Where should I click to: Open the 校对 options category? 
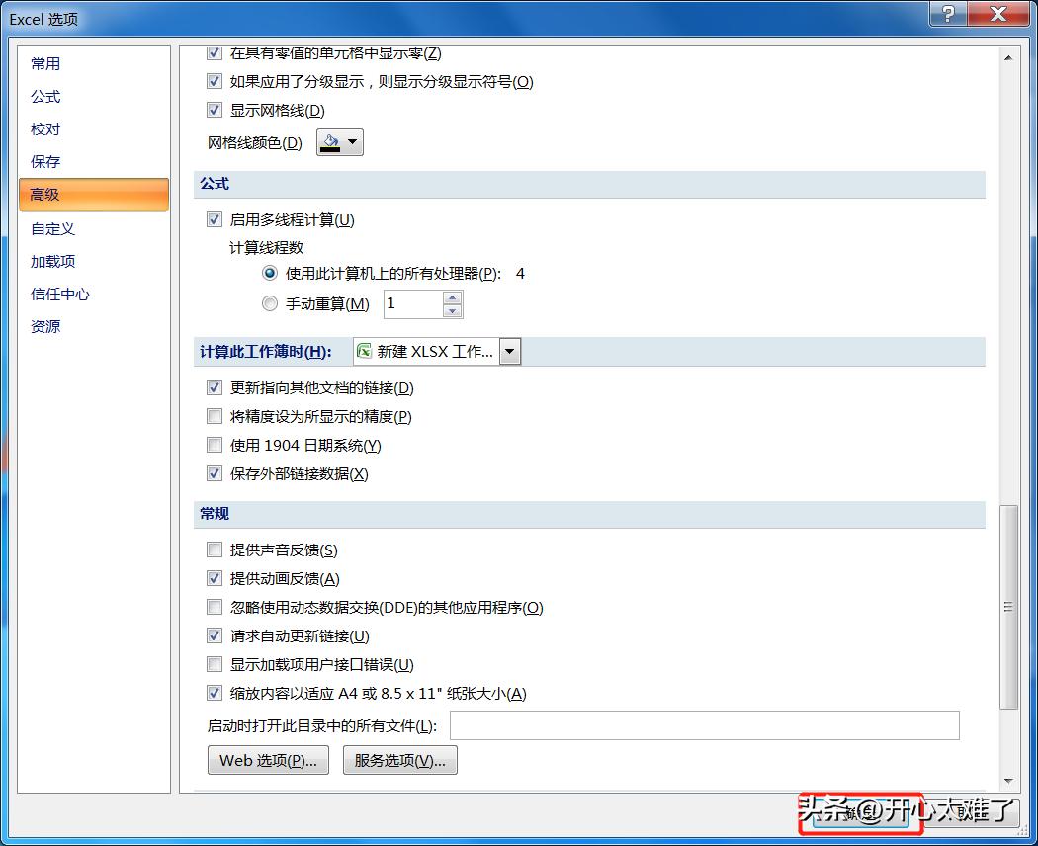tap(45, 129)
